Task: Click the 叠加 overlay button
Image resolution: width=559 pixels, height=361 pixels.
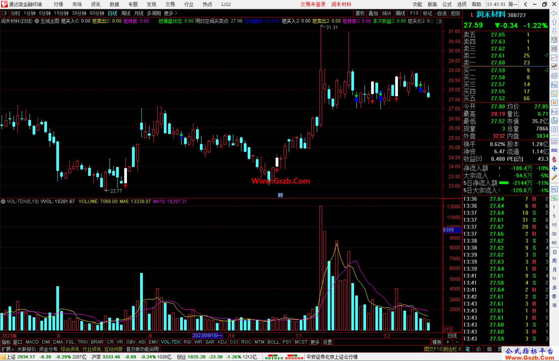Action: point(373,13)
